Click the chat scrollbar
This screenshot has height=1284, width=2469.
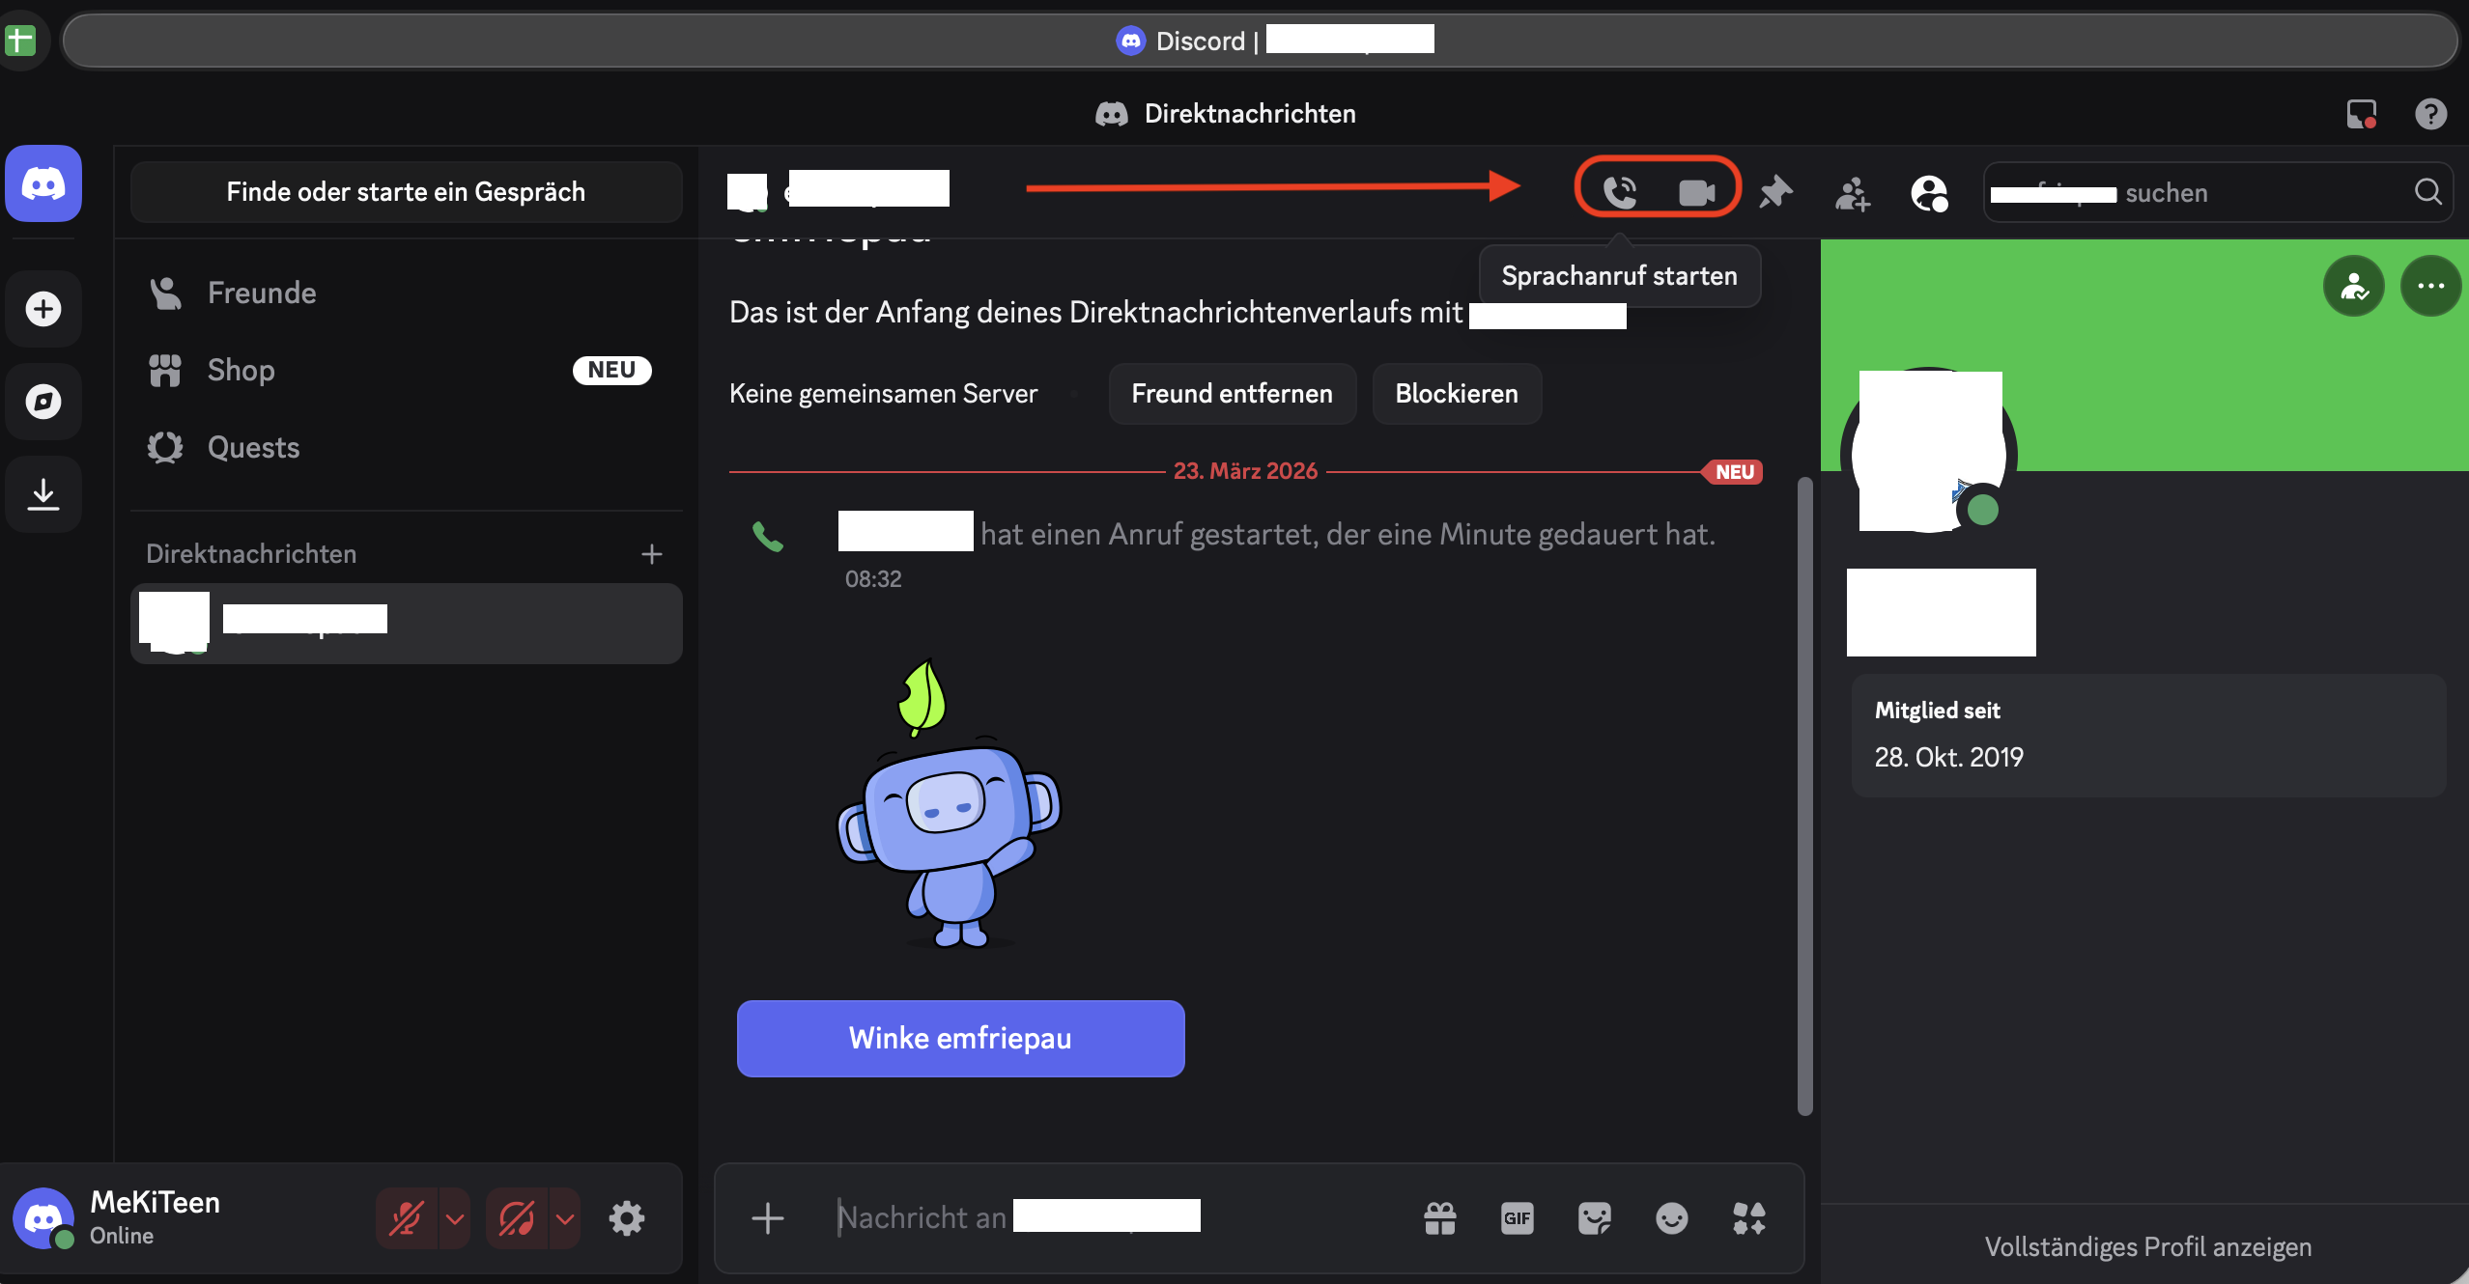click(1803, 796)
